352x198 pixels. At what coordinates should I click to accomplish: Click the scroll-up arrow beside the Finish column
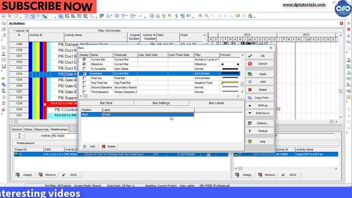click(x=204, y=35)
